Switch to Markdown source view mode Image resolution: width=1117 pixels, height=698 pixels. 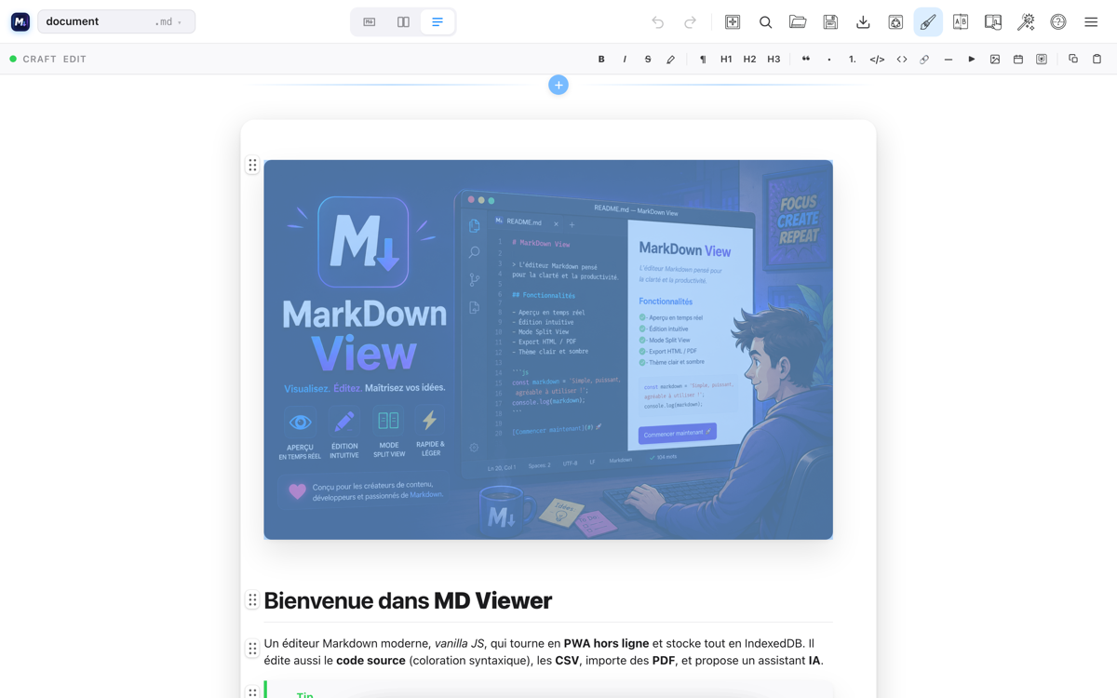click(x=370, y=21)
